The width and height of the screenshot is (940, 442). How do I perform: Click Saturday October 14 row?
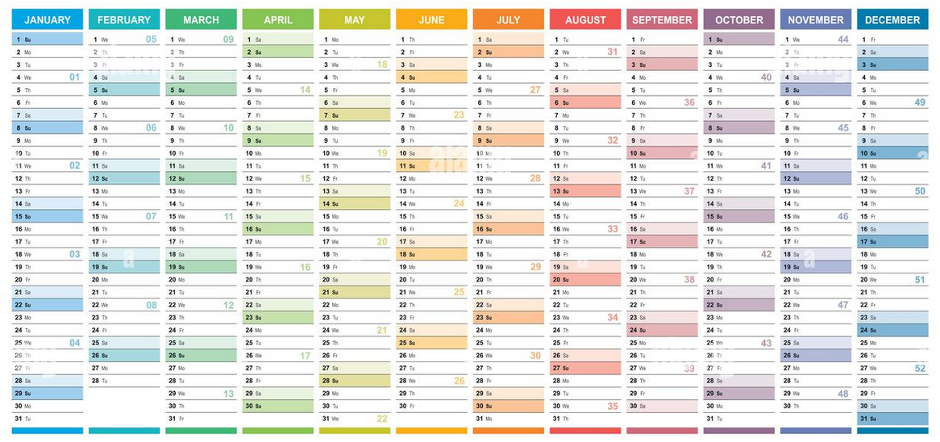pyautogui.click(x=738, y=203)
